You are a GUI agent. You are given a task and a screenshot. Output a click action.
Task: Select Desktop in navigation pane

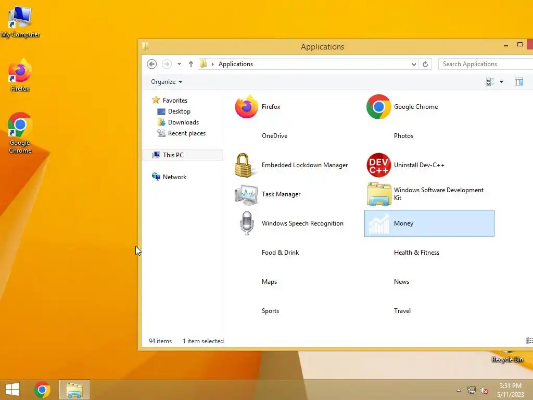coord(174,111)
